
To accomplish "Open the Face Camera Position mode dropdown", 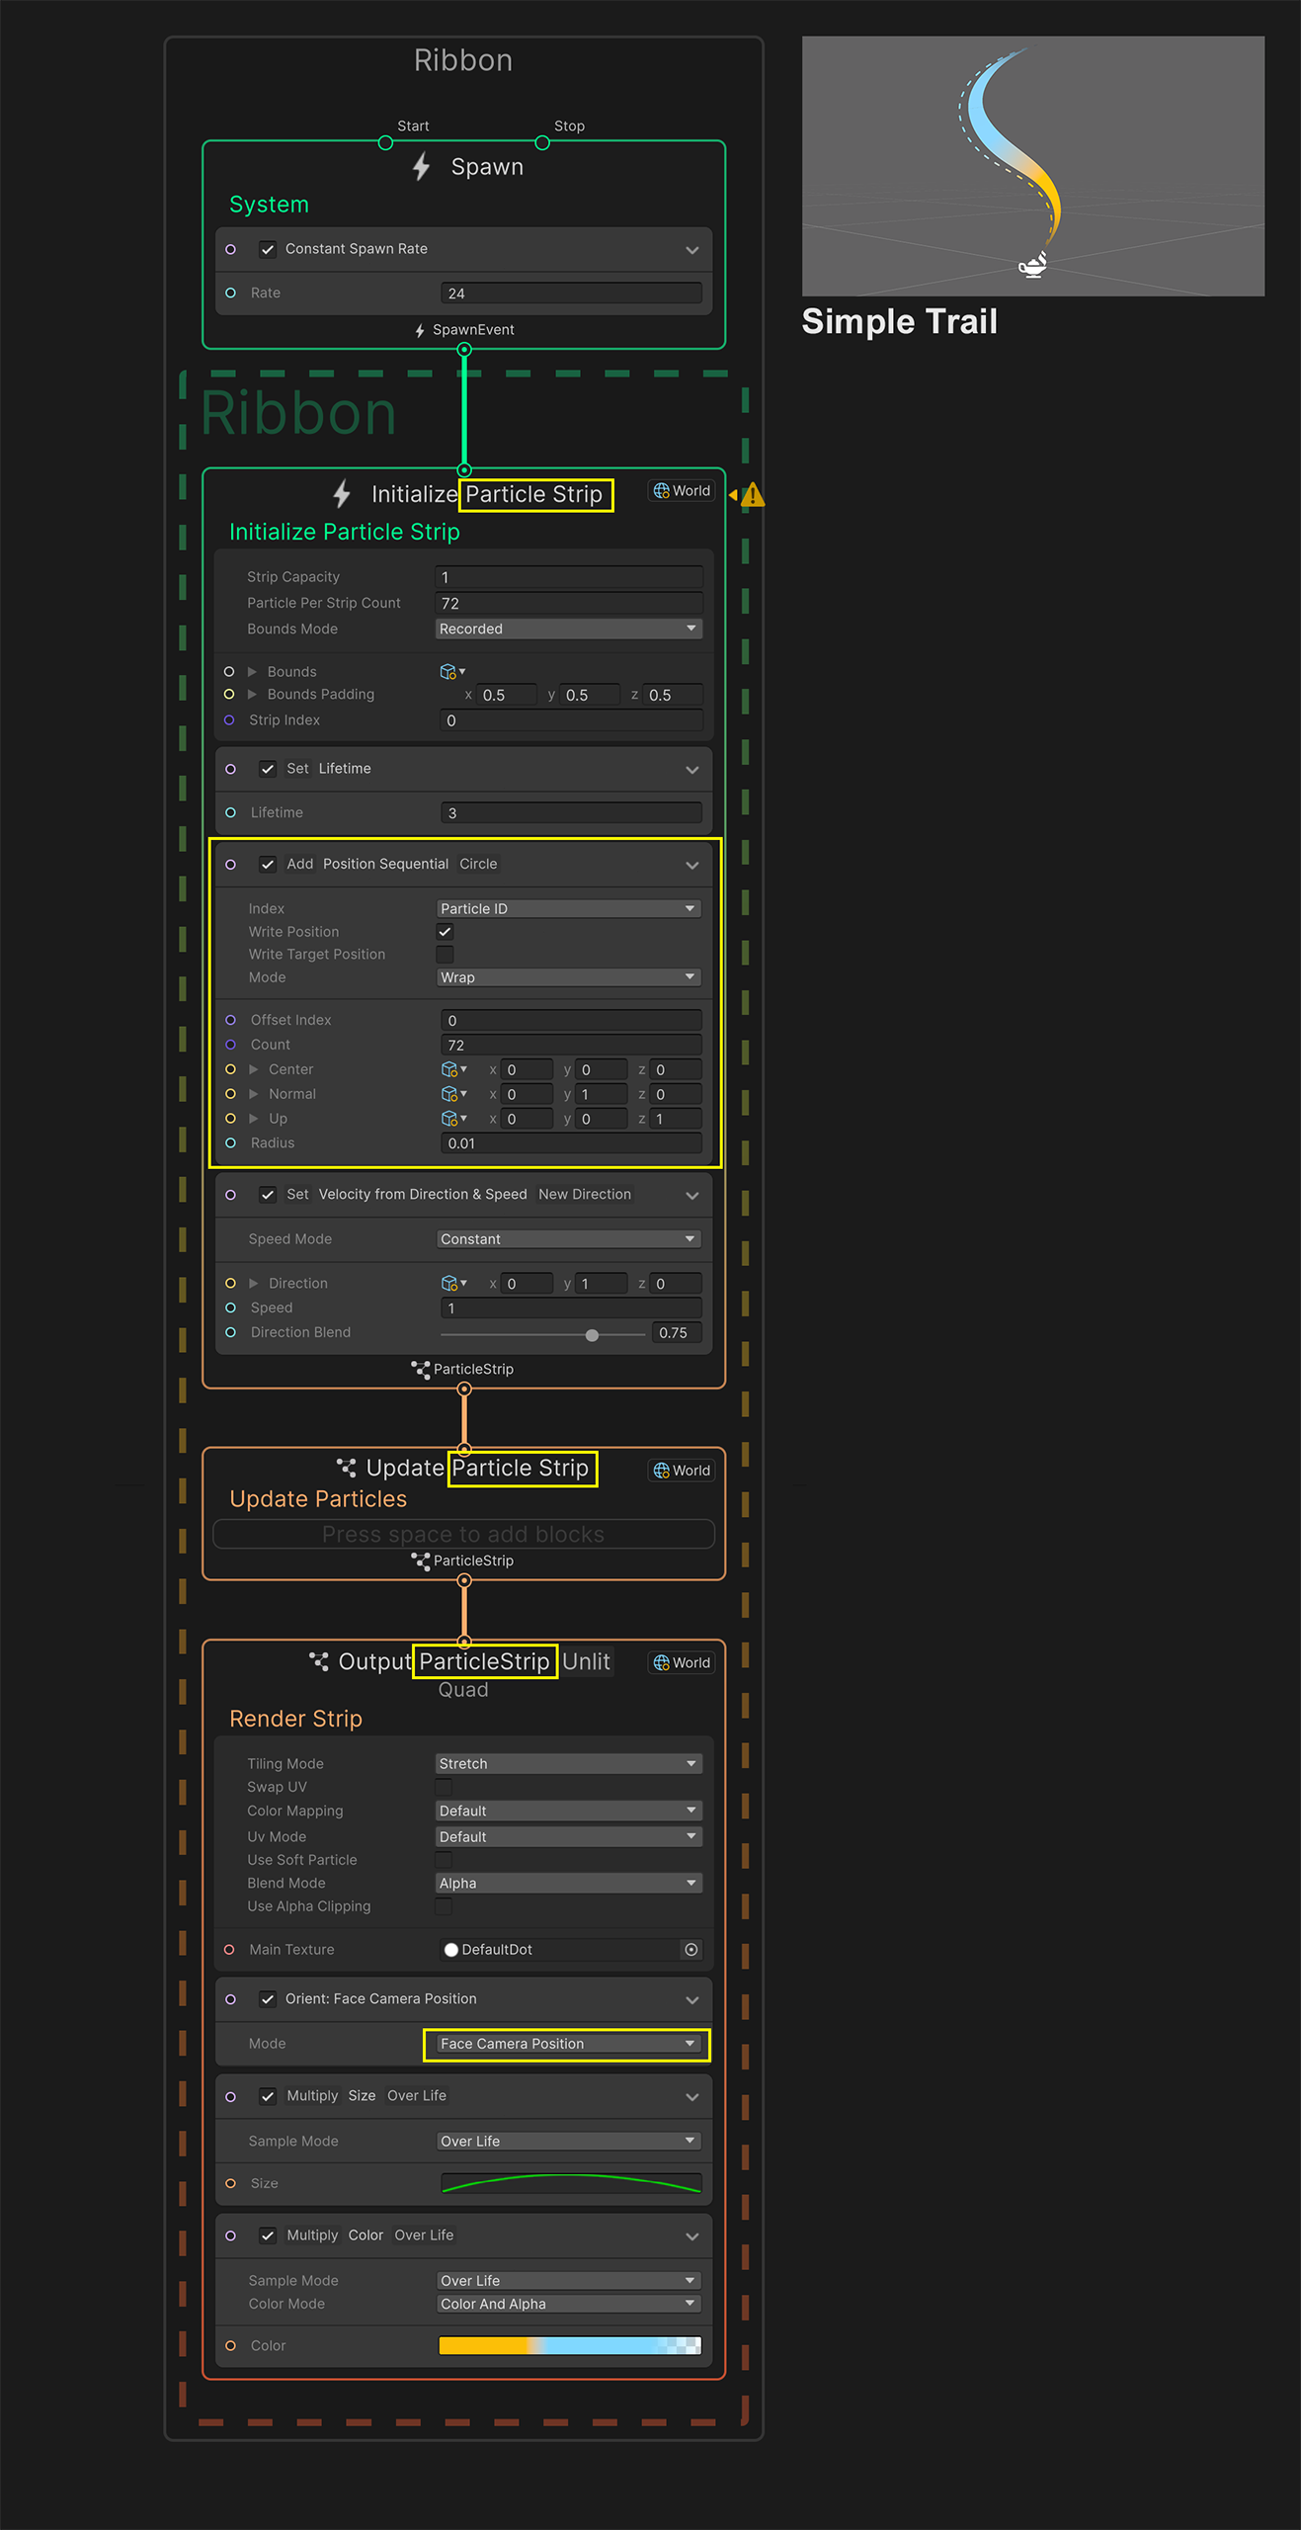I will [x=568, y=2044].
